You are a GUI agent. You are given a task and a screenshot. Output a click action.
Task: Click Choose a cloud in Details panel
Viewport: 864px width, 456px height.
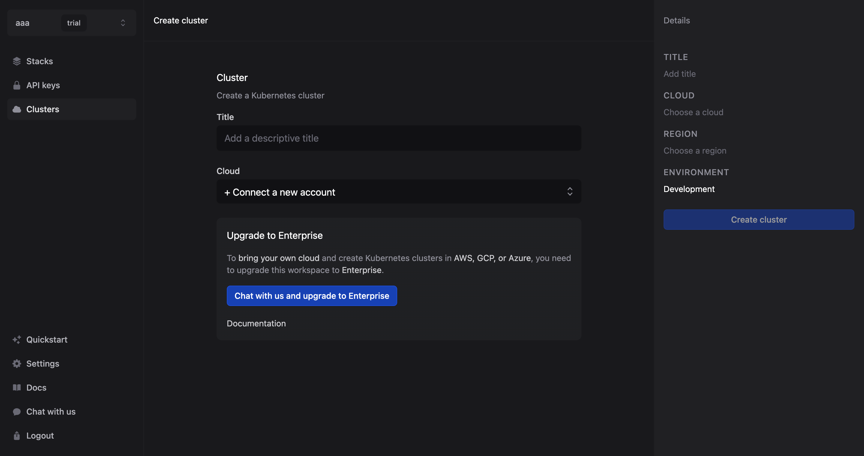click(693, 112)
